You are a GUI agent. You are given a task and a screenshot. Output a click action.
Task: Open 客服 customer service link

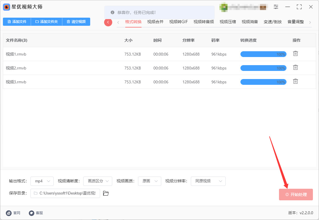[36, 213]
